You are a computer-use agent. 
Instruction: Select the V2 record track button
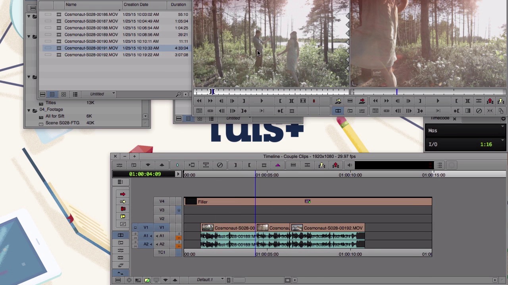coord(162,219)
